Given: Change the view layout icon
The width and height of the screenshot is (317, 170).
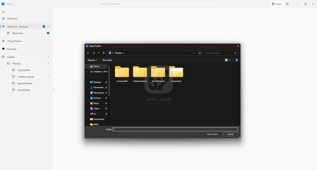Looking at the screenshot, I should click(226, 60).
